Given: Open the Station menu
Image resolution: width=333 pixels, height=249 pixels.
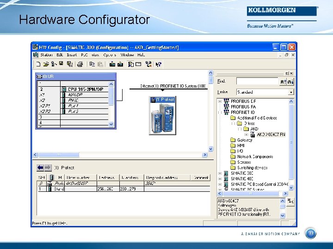Looking at the screenshot, I should point(46,55).
